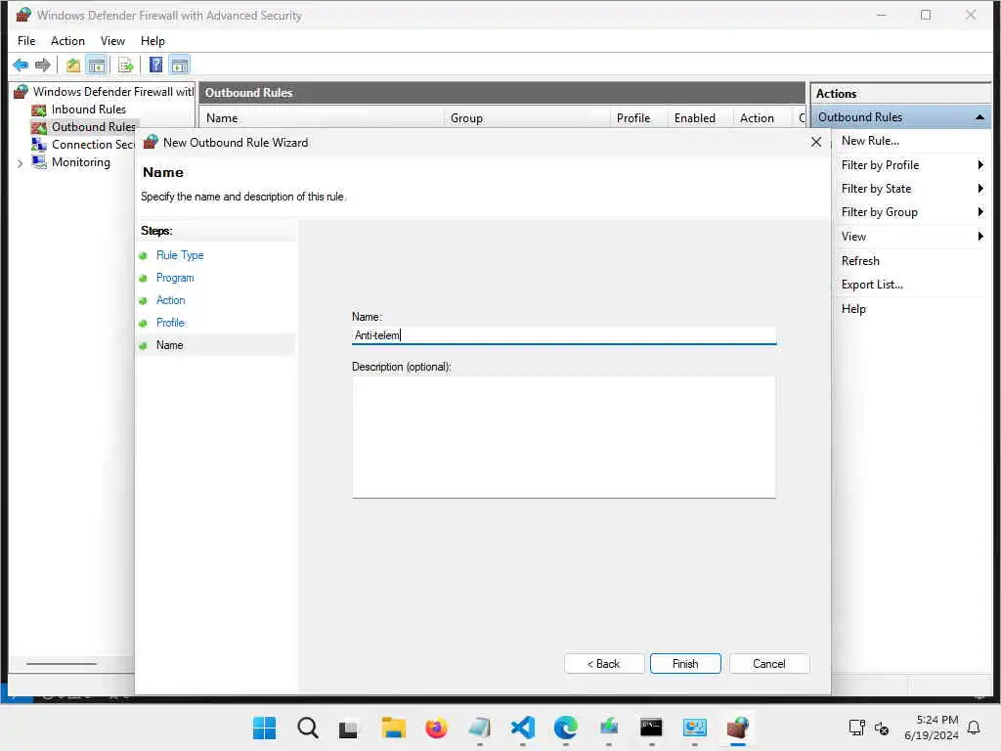Toggle the show/hide action pane icon
This screenshot has height=751, width=1001.
click(x=180, y=65)
